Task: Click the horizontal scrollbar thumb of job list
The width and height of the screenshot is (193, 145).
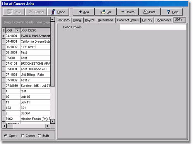Action: click(10, 126)
